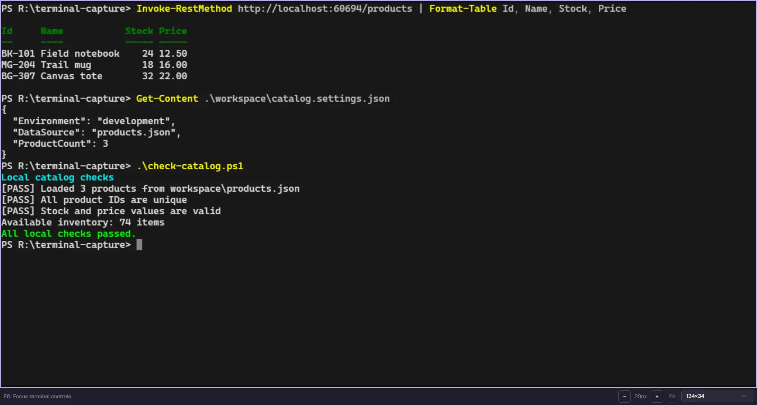Screen dimensions: 757x405
Task: Click the All product IDs are unique line
Action: 94,200
